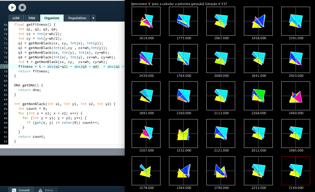Select the Organism tab
Viewport: 315px width, 192px height.
pyautogui.click(x=52, y=18)
